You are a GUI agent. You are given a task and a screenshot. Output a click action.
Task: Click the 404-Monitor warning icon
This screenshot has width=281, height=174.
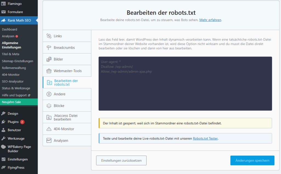49,129
